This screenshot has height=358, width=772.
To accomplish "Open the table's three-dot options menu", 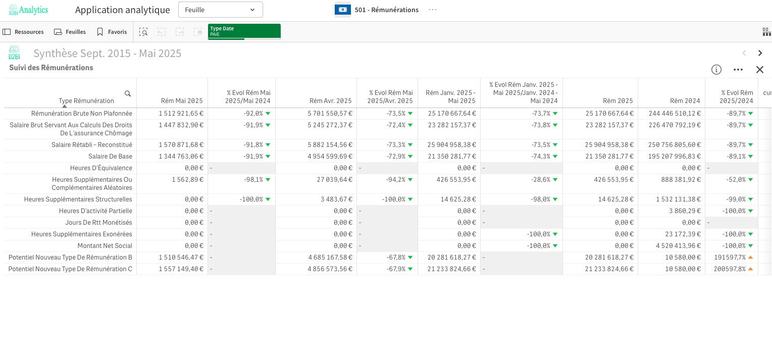I will click(x=738, y=70).
